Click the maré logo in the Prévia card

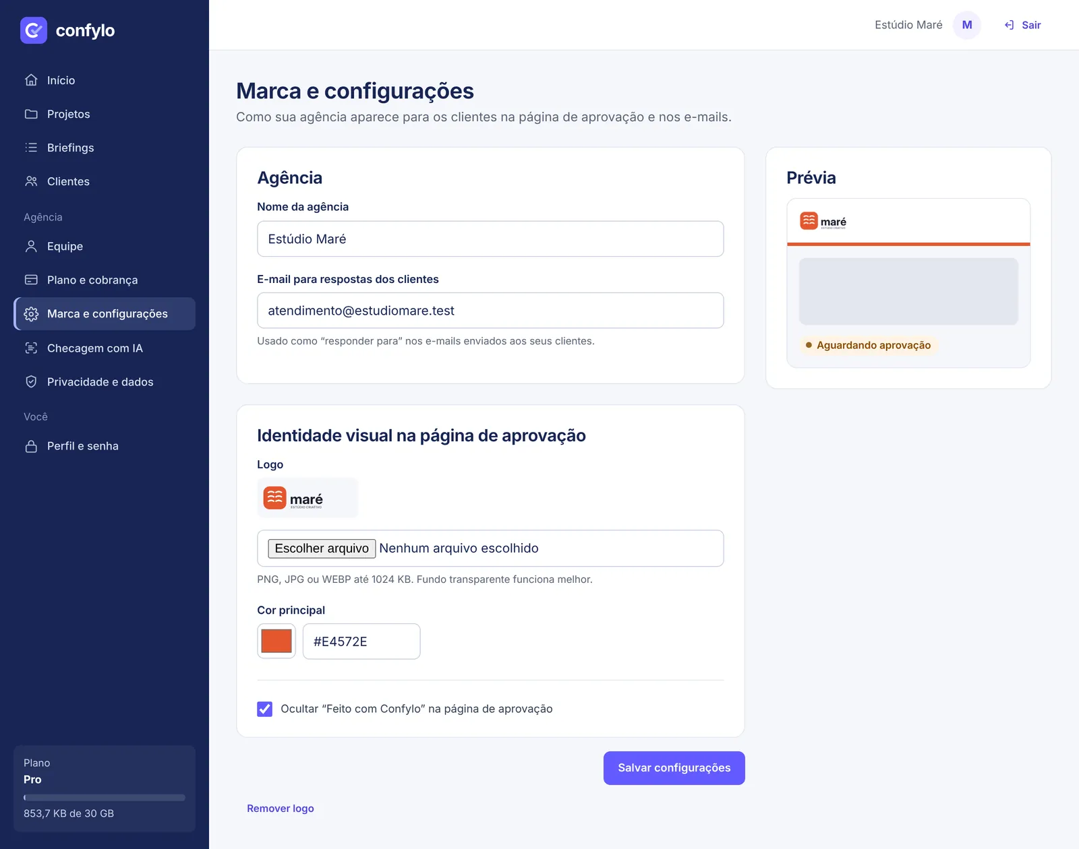click(x=823, y=221)
